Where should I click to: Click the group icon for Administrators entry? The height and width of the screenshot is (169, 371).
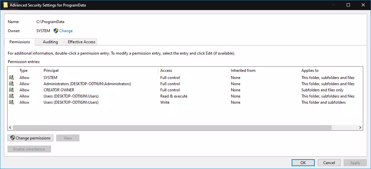(11, 84)
